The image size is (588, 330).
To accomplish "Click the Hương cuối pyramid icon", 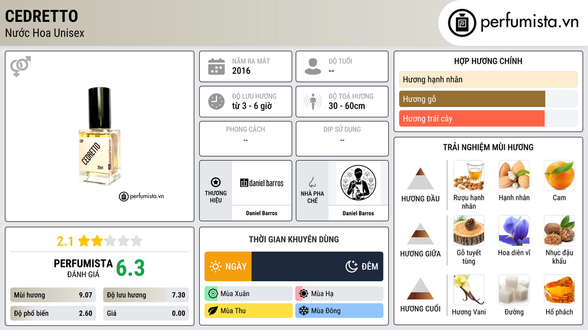I will tap(420, 289).
